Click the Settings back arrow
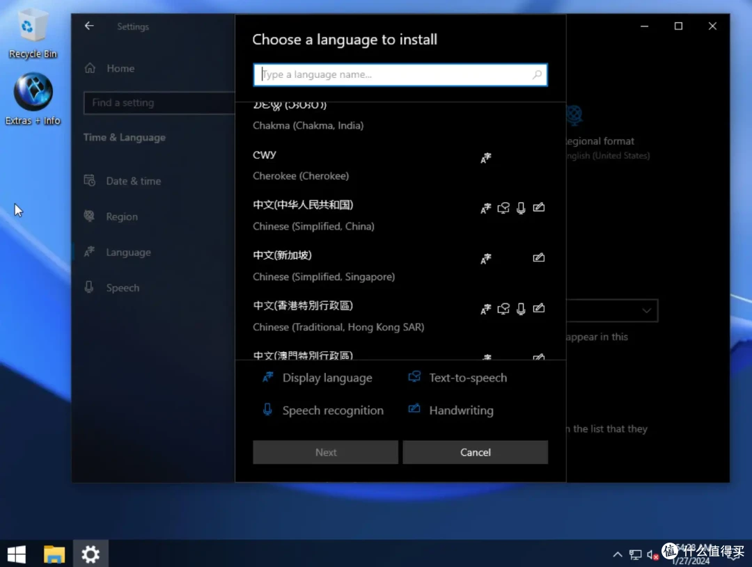Viewport: 752px width, 567px height. tap(89, 26)
